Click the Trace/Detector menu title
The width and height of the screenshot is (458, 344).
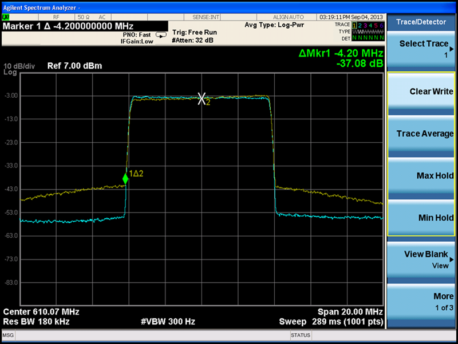pos(421,22)
